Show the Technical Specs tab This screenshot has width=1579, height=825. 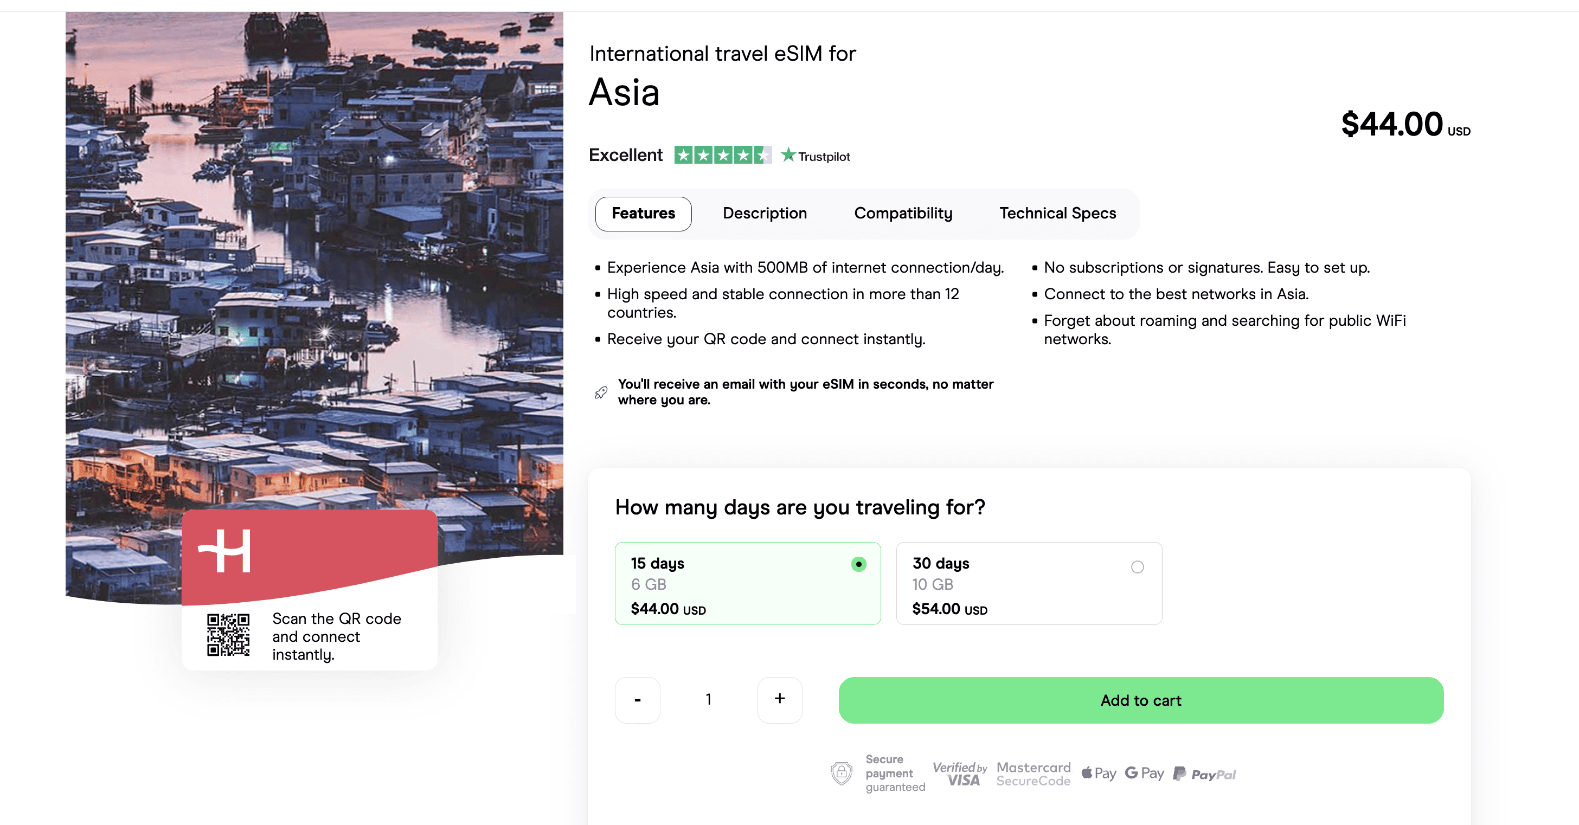pos(1057,214)
